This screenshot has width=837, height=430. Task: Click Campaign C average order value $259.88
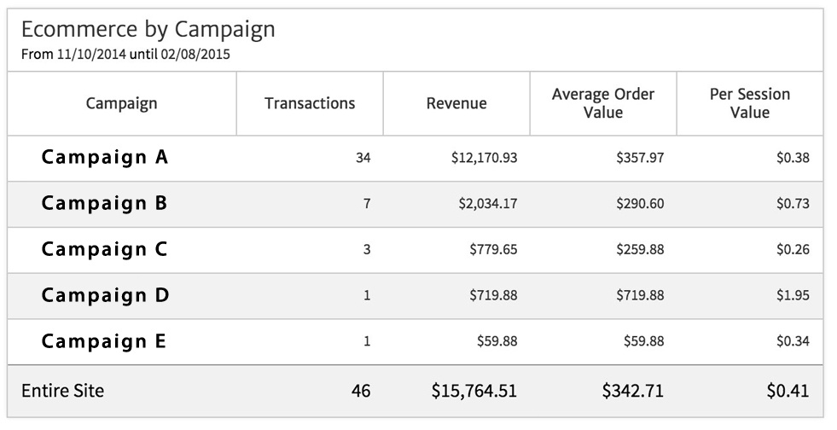(640, 250)
